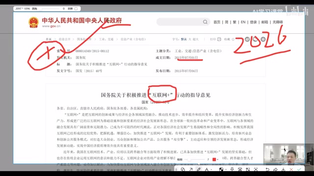The image size is (314, 176).
Task: Set font size to 大
Action: pyautogui.click(x=190, y=39)
